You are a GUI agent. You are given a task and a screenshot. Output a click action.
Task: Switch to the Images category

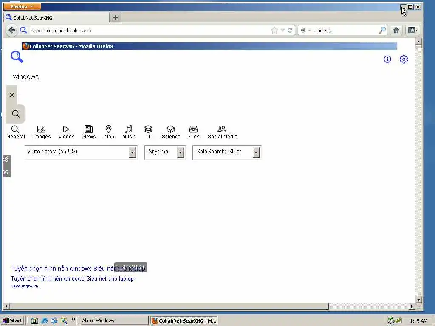42,132
